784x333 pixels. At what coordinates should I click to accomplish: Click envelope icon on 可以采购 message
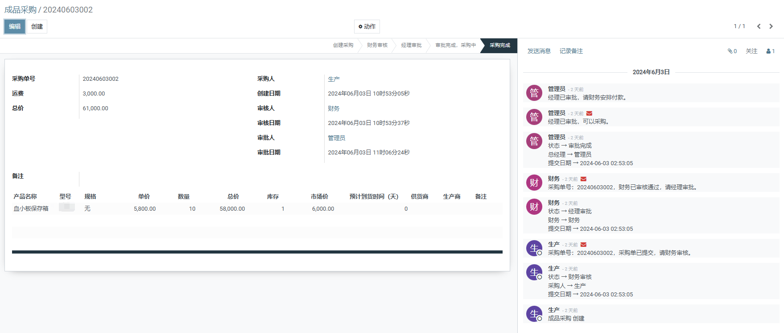pos(589,113)
